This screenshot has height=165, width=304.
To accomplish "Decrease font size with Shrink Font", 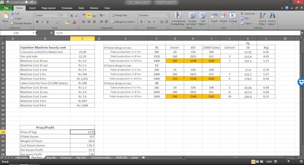I will [76, 15].
